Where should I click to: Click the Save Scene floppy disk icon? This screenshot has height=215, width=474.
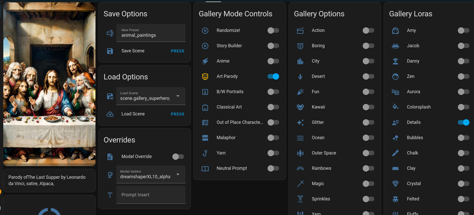110,51
